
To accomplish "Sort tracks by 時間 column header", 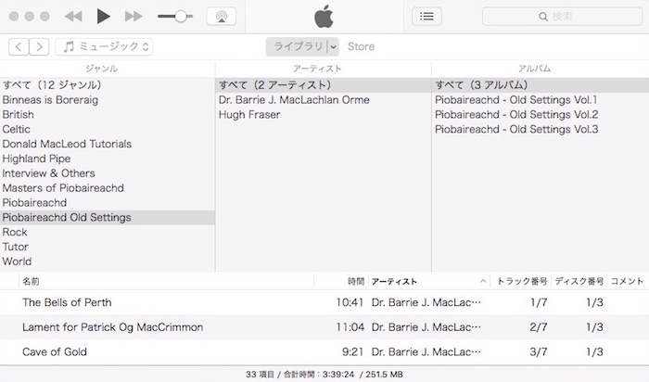I will click(355, 281).
